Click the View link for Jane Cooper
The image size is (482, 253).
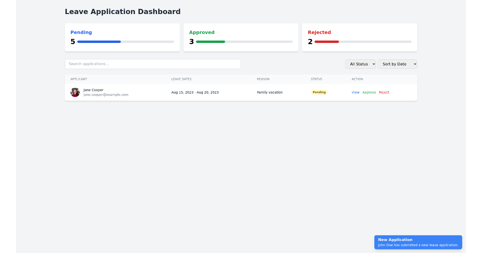point(355,92)
